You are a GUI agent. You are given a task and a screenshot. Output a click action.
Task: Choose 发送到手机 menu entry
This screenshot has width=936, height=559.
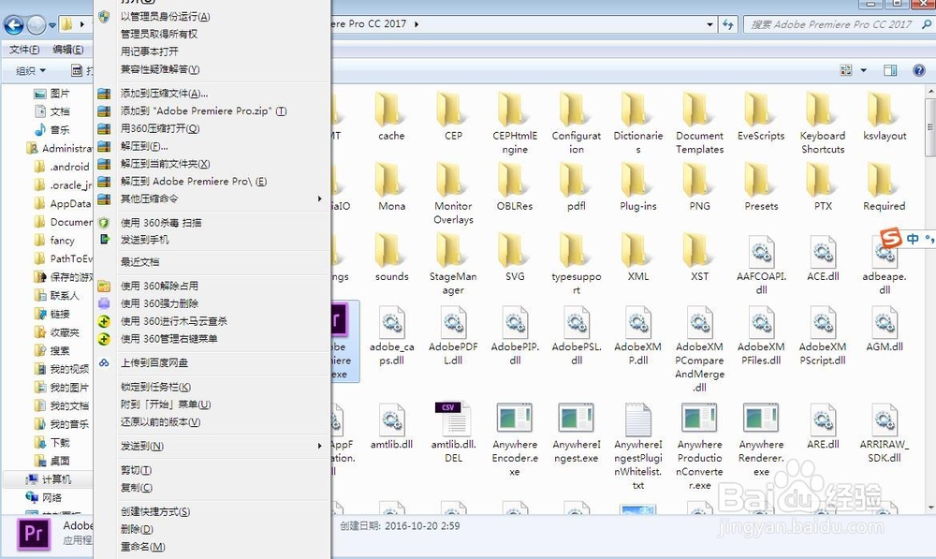point(212,240)
